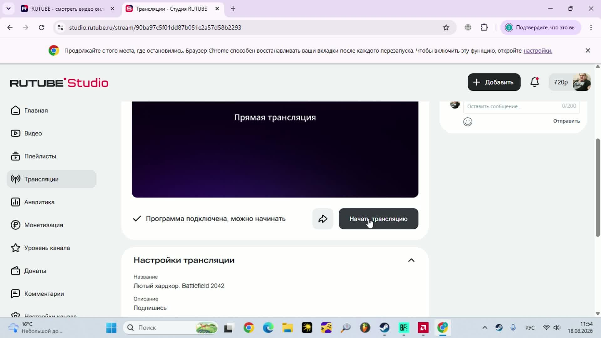Click the share arrow icon button
This screenshot has width=601, height=338.
coord(323,219)
